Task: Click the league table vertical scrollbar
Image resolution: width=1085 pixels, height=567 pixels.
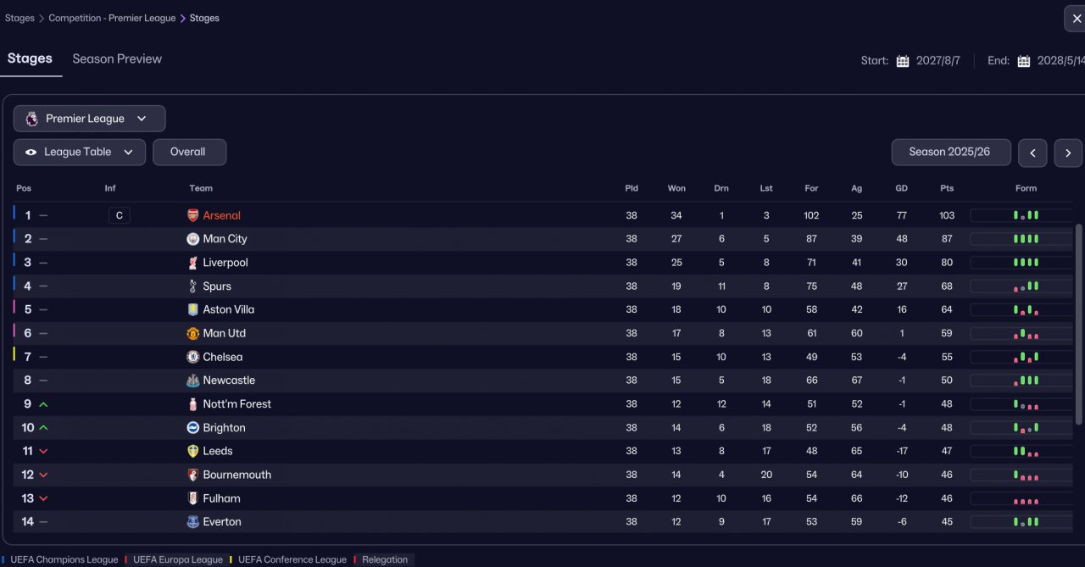Action: 1078,322
